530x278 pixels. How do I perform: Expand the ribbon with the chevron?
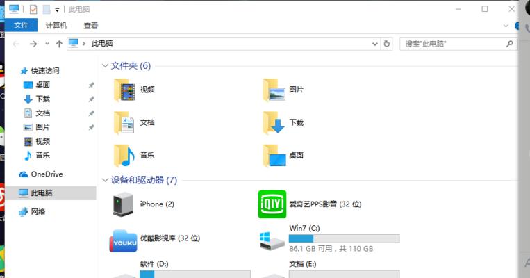pos(506,26)
